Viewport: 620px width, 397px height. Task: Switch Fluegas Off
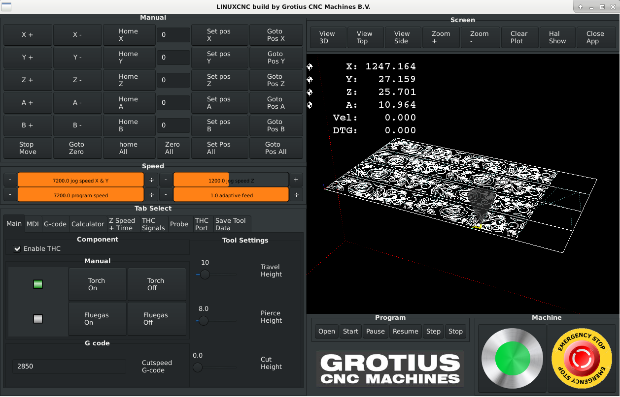tap(156, 319)
